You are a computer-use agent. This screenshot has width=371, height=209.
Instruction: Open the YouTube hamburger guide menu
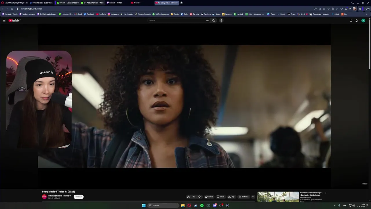4,21
